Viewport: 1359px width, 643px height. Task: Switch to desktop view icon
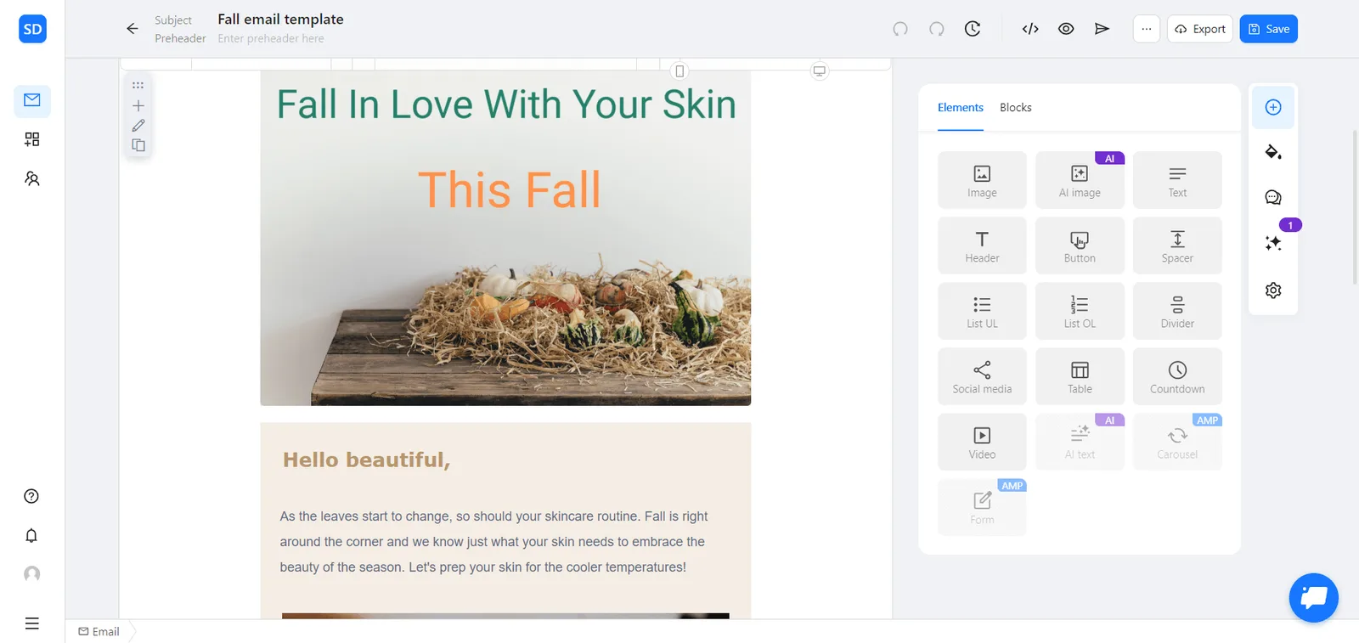tap(820, 71)
